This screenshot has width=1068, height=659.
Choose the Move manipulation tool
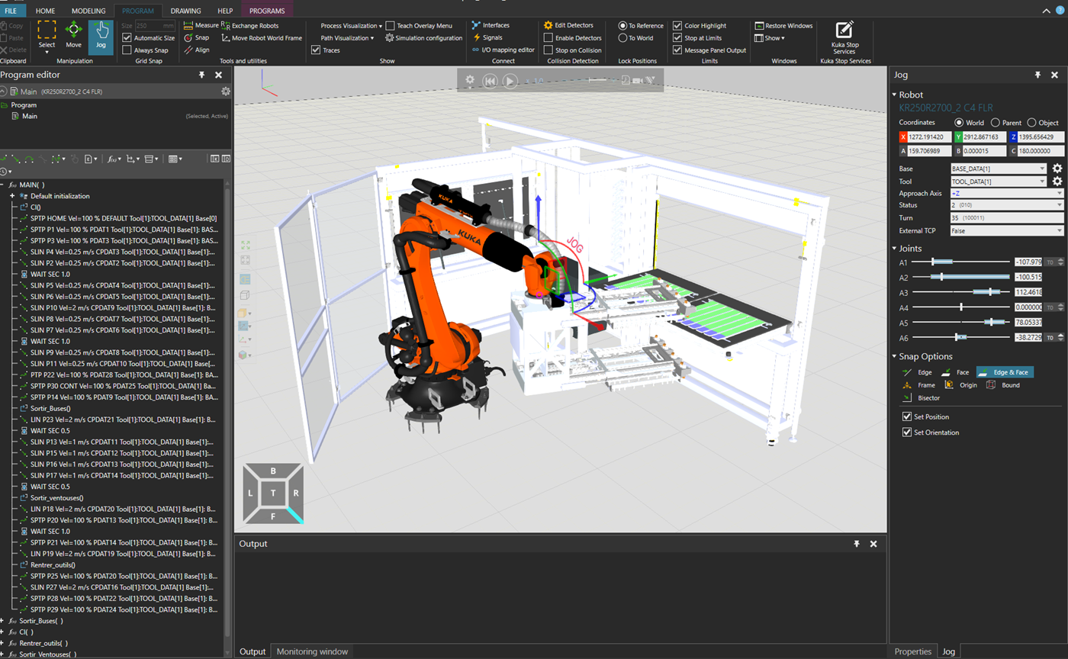click(x=73, y=35)
